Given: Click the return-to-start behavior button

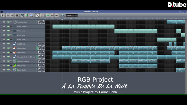Looking at the screenshot, I should click(x=57, y=15).
